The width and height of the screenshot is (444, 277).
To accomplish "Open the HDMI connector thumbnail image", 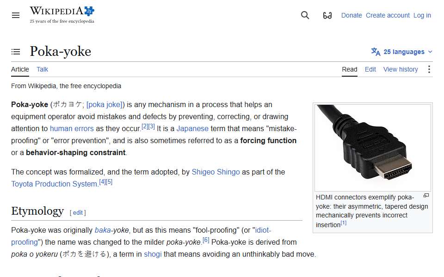I will click(373, 148).
